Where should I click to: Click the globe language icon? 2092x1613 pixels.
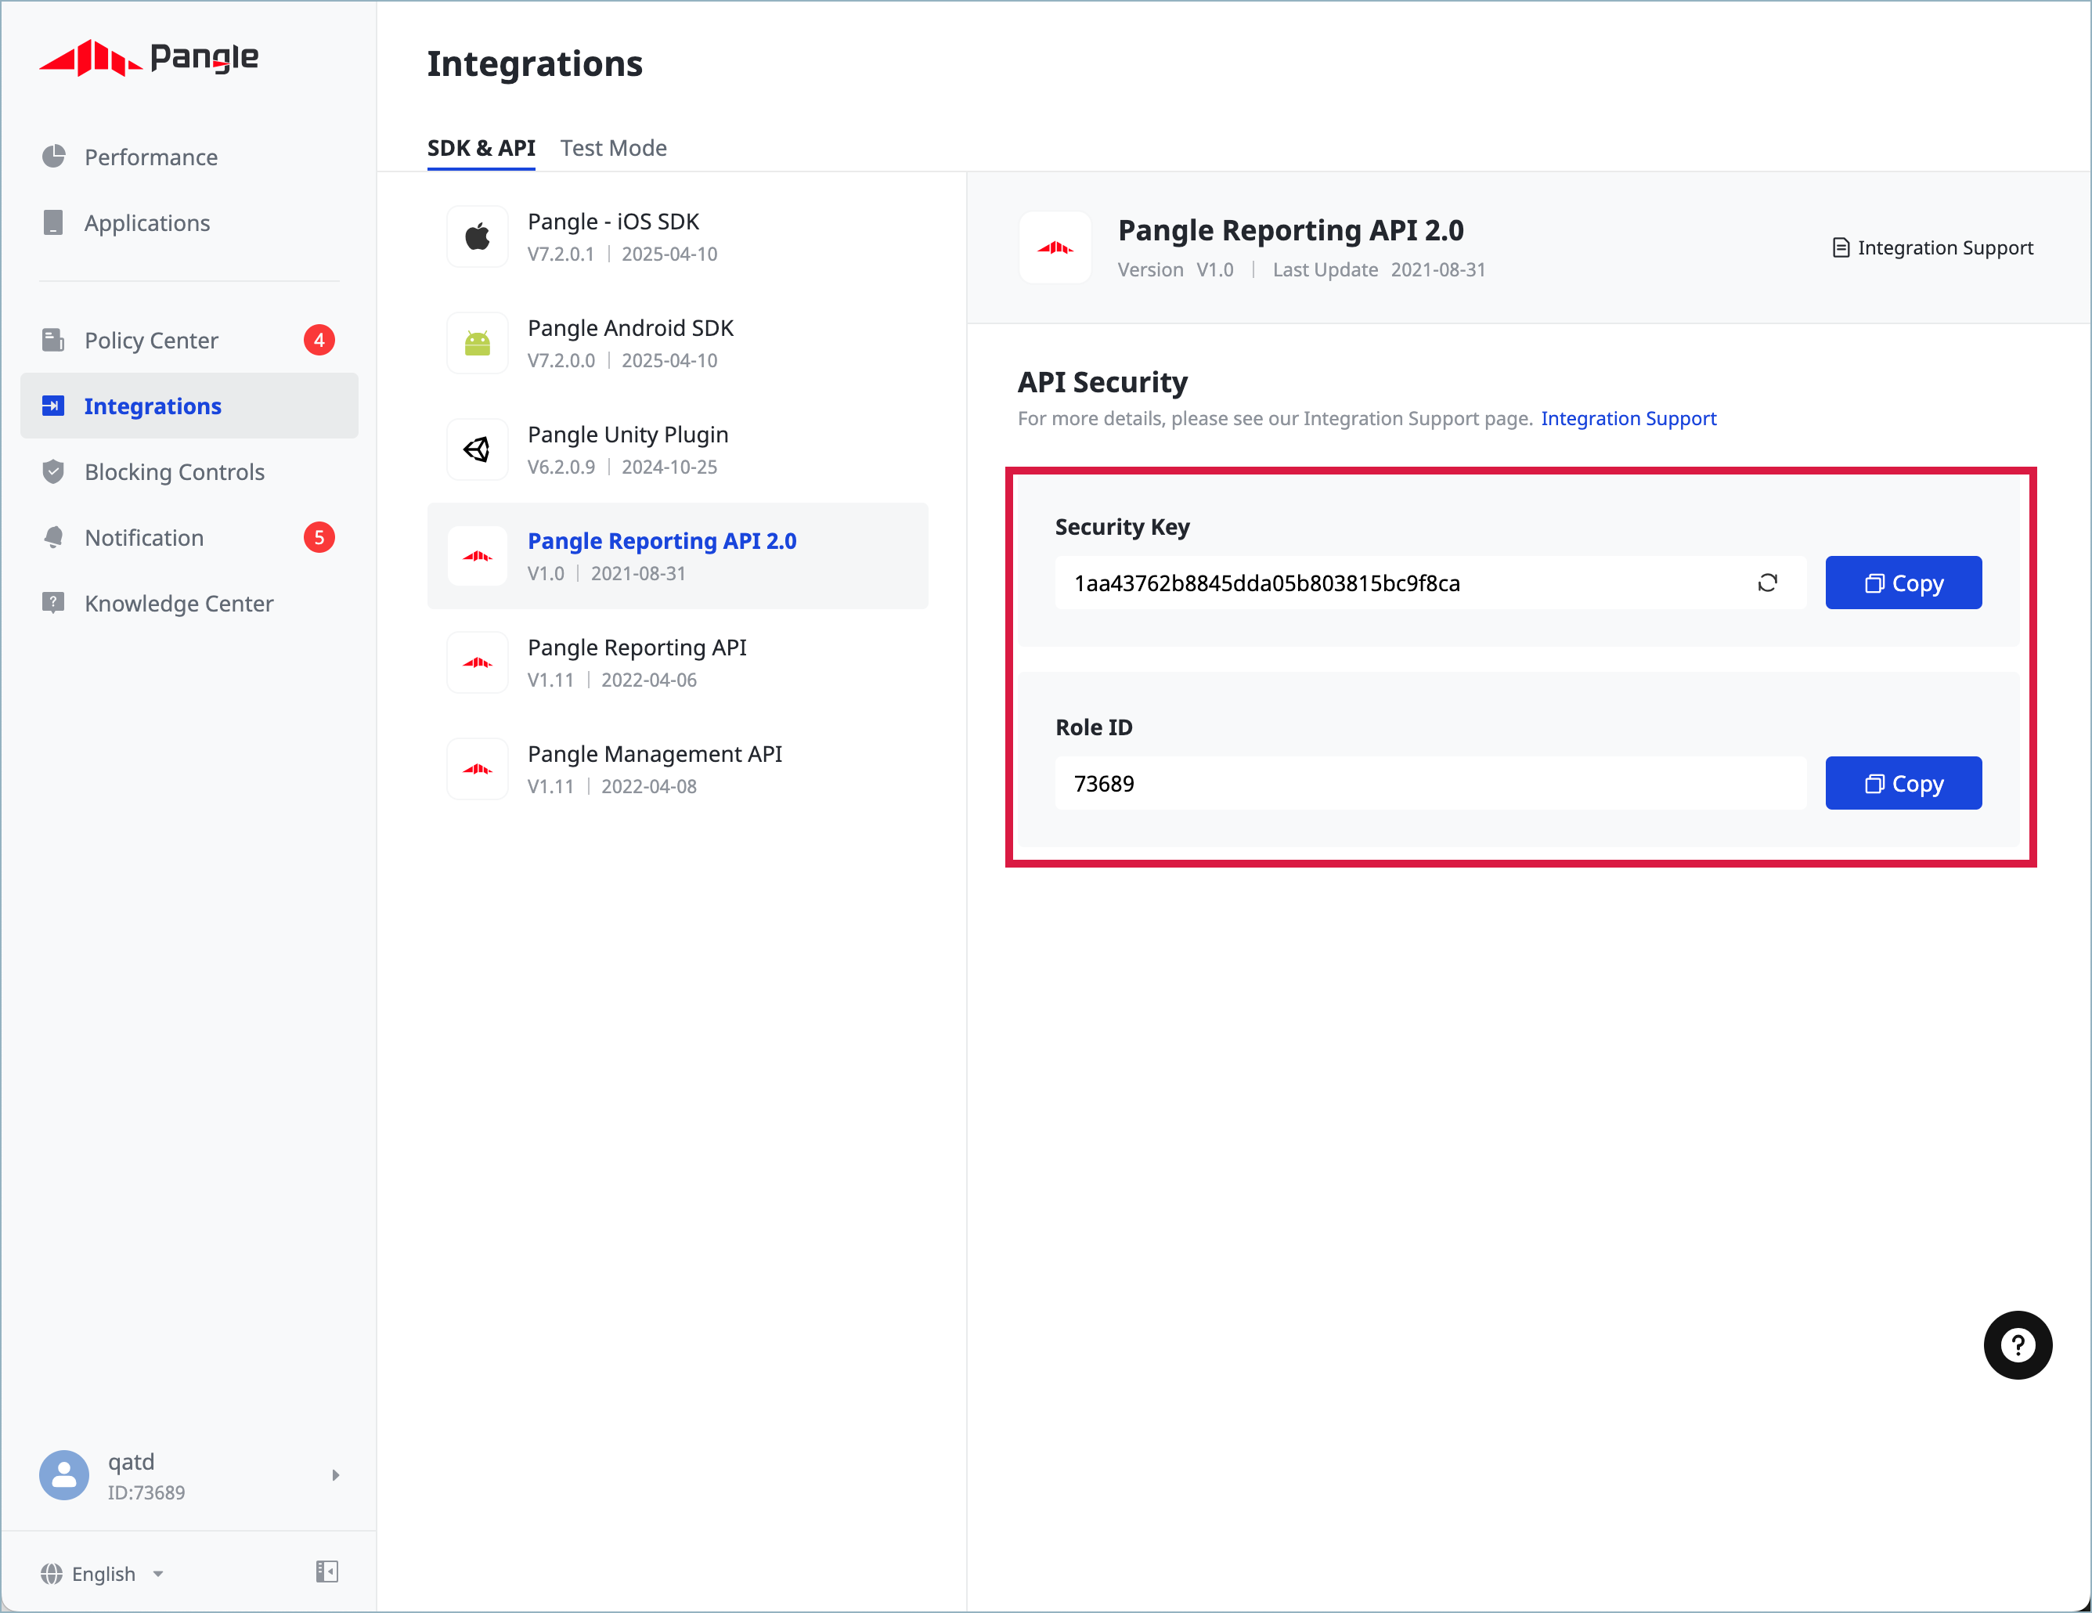tap(52, 1574)
